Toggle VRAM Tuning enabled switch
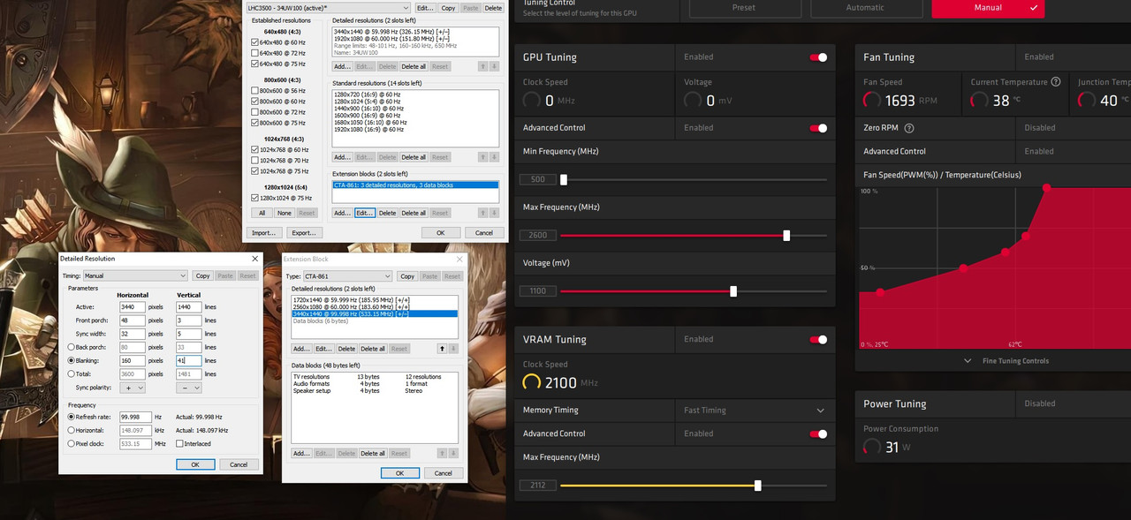Viewport: 1131px width, 520px height. pos(819,339)
